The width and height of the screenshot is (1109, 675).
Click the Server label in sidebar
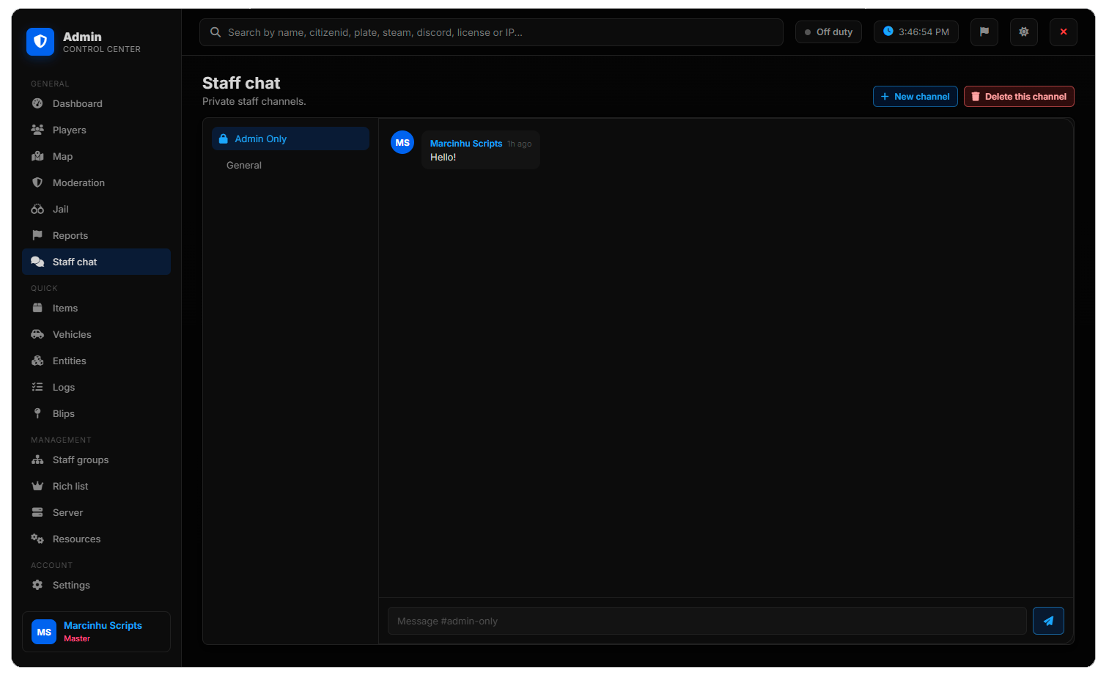pyautogui.click(x=67, y=512)
